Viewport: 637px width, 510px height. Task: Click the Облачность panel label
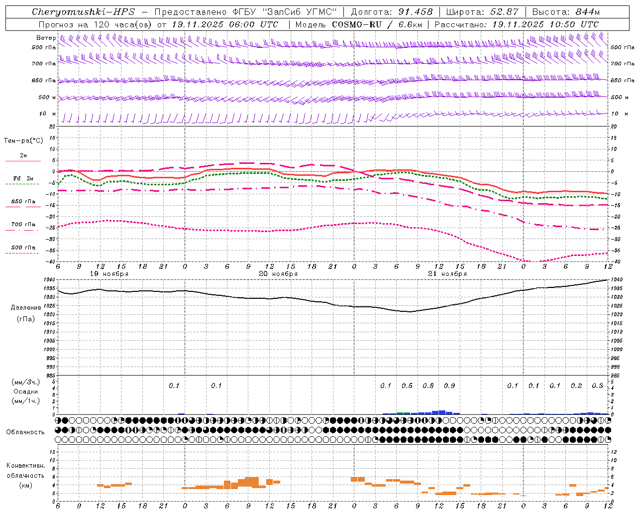[x=25, y=432]
